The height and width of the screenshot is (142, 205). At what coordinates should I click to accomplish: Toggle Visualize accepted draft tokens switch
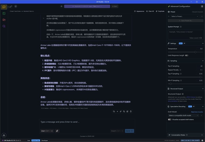pos(170,119)
